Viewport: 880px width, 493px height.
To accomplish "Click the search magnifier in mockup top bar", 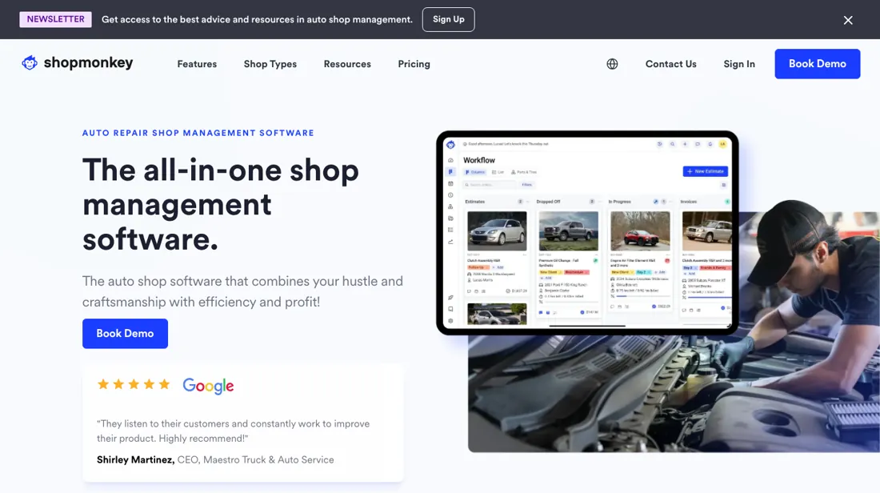I will 672,144.
